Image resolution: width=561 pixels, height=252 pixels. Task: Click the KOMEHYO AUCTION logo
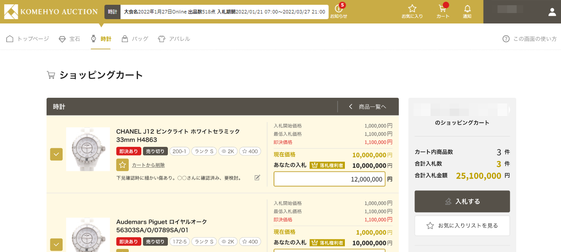(51, 12)
